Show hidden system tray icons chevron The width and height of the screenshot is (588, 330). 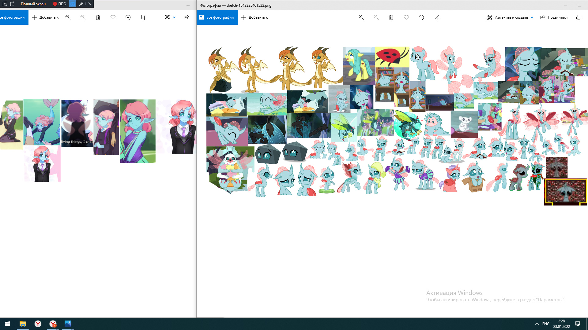(537, 324)
